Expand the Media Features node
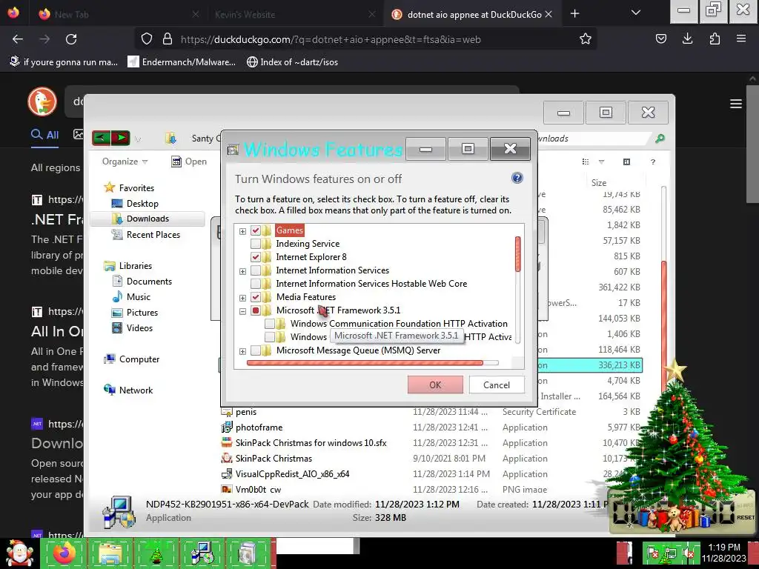 coord(242,298)
